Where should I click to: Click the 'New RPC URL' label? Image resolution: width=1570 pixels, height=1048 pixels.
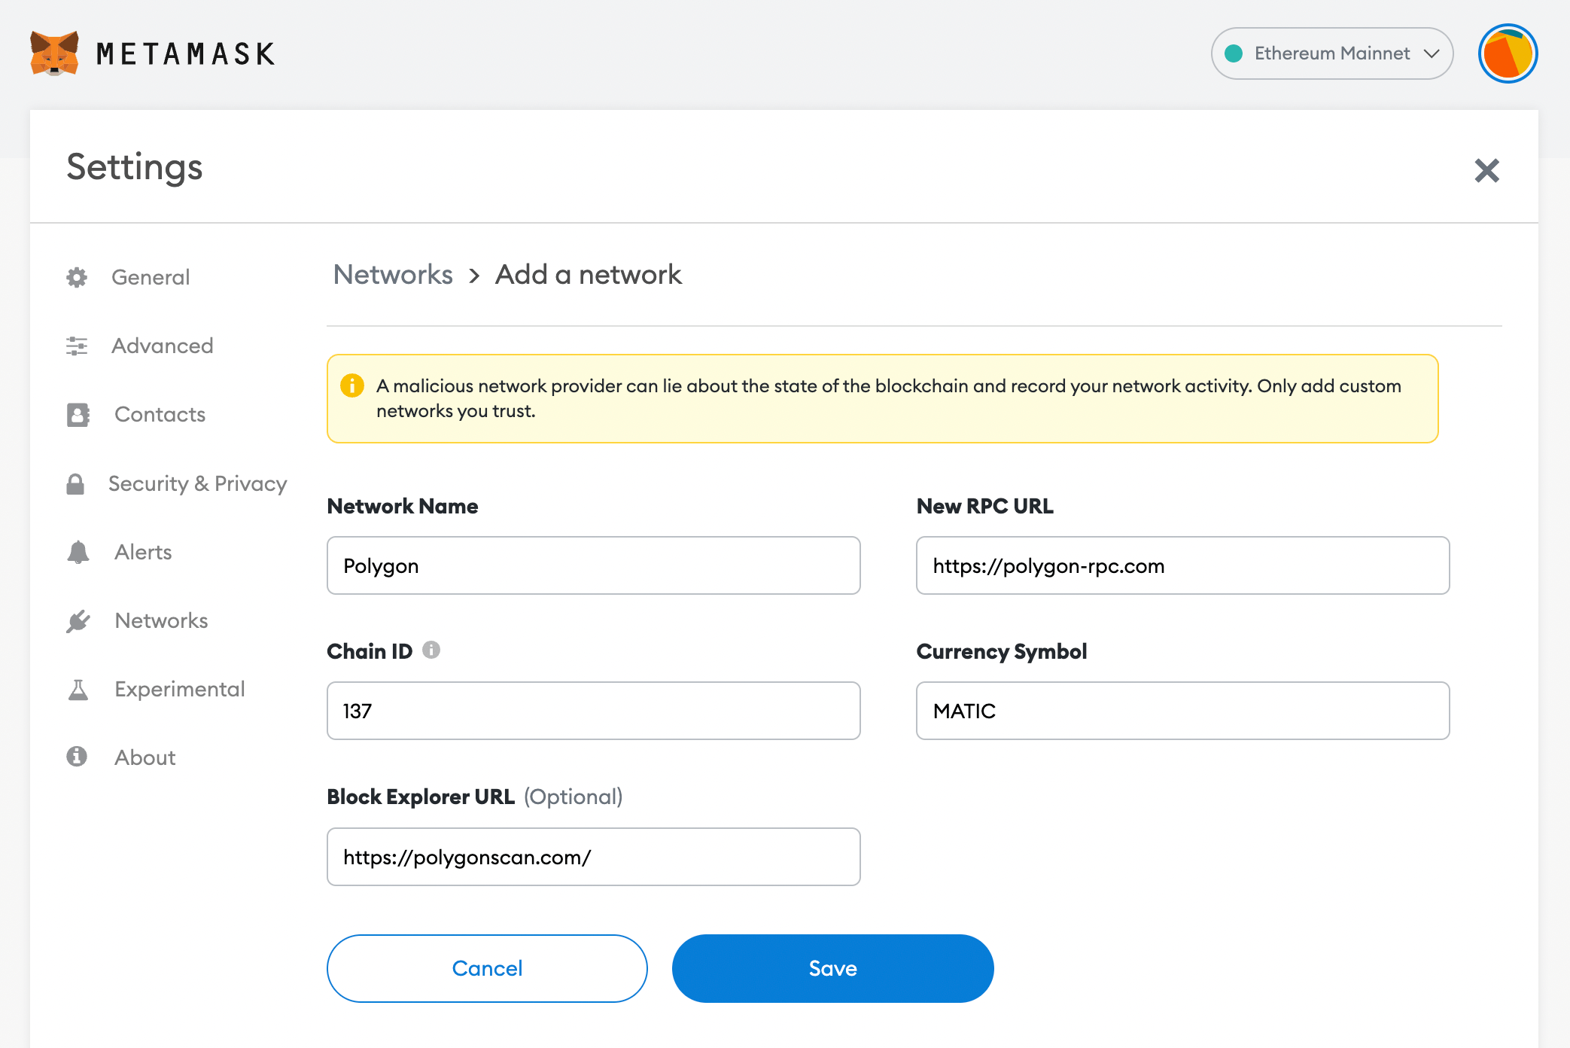pos(984,506)
